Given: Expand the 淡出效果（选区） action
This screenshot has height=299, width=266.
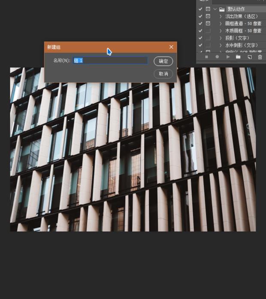Looking at the screenshot, I should pos(221,16).
